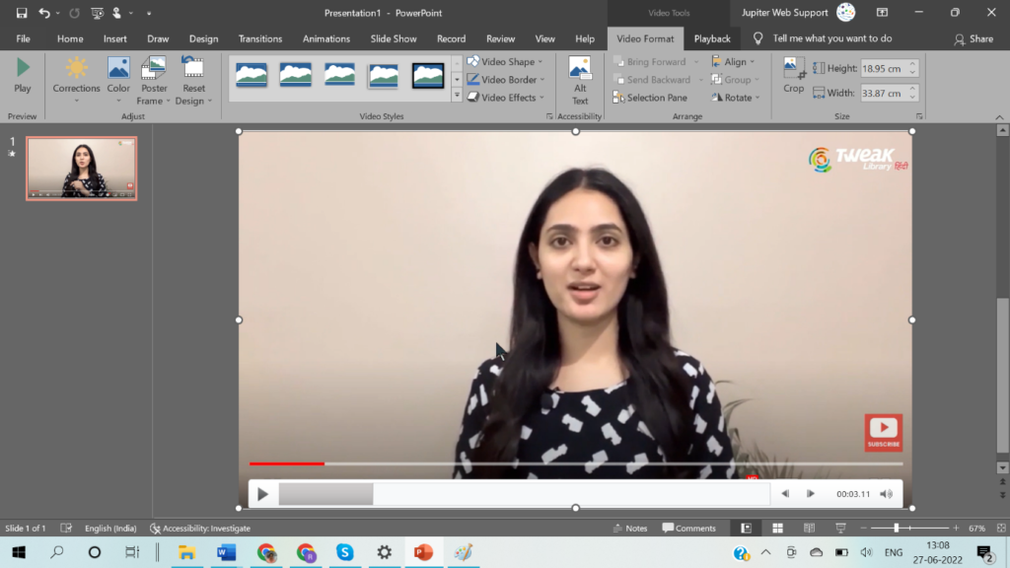Open the File menu
Screen dimensions: 1010x568
pyautogui.click(x=24, y=38)
